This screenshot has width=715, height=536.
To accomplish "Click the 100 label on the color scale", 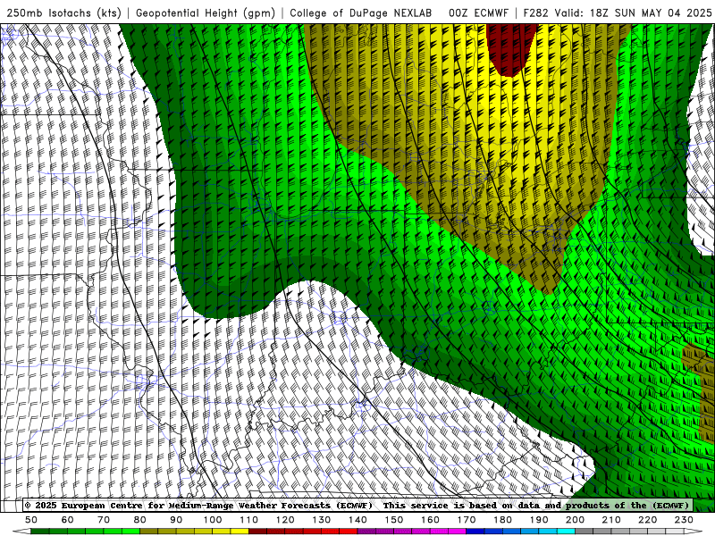I will (213, 520).
